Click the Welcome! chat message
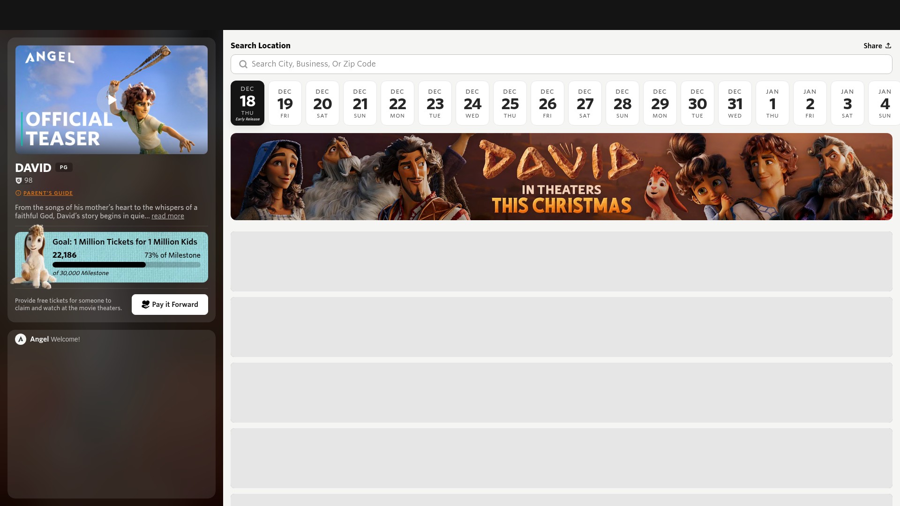This screenshot has height=506, width=900. [x=65, y=339]
